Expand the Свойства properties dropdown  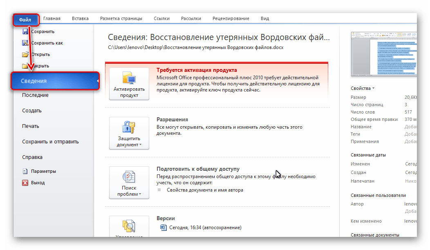point(363,88)
